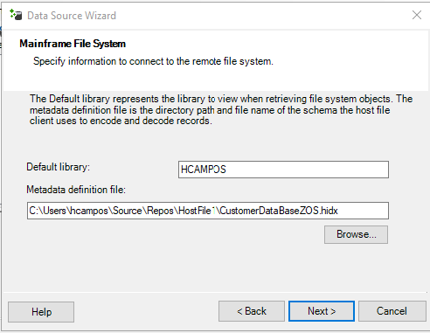Screen dimensions: 430x333
Task: Click the Next > button
Action: click(322, 311)
